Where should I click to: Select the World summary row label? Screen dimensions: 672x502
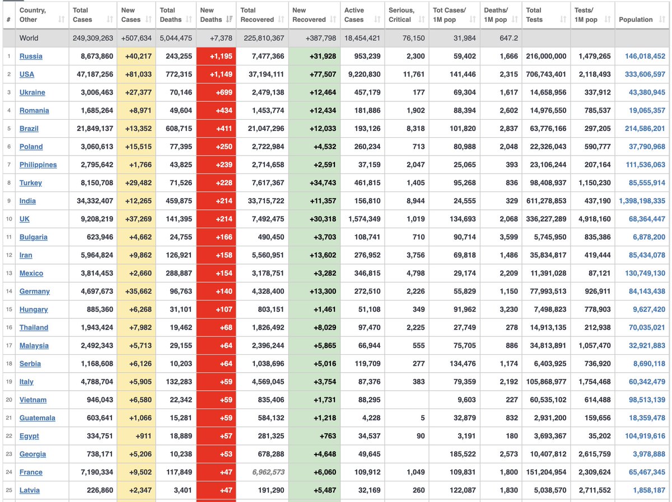pyautogui.click(x=29, y=39)
